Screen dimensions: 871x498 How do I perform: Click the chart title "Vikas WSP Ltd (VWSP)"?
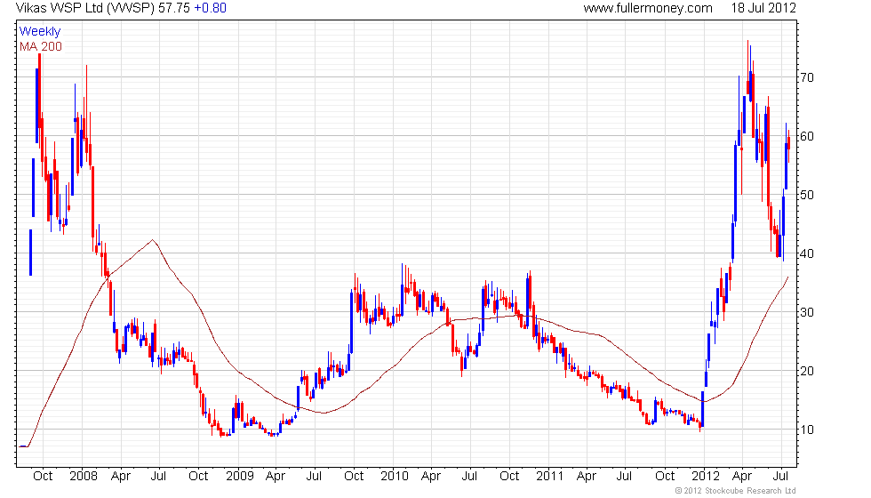click(x=85, y=8)
